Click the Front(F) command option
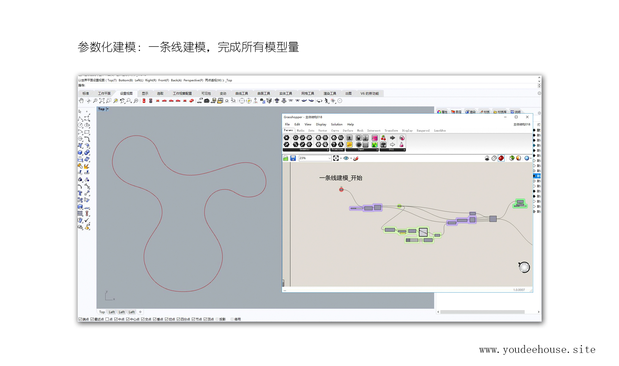The width and height of the screenshot is (619, 366). point(163,80)
